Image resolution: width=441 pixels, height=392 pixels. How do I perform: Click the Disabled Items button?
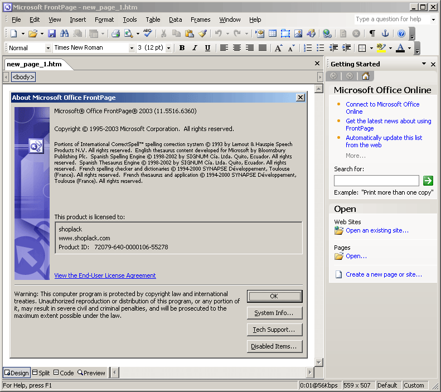click(x=274, y=346)
